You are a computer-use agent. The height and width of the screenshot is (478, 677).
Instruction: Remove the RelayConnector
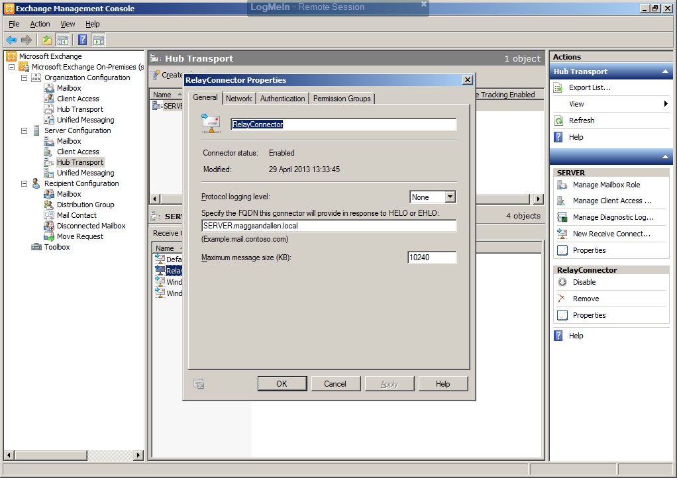pyautogui.click(x=586, y=299)
